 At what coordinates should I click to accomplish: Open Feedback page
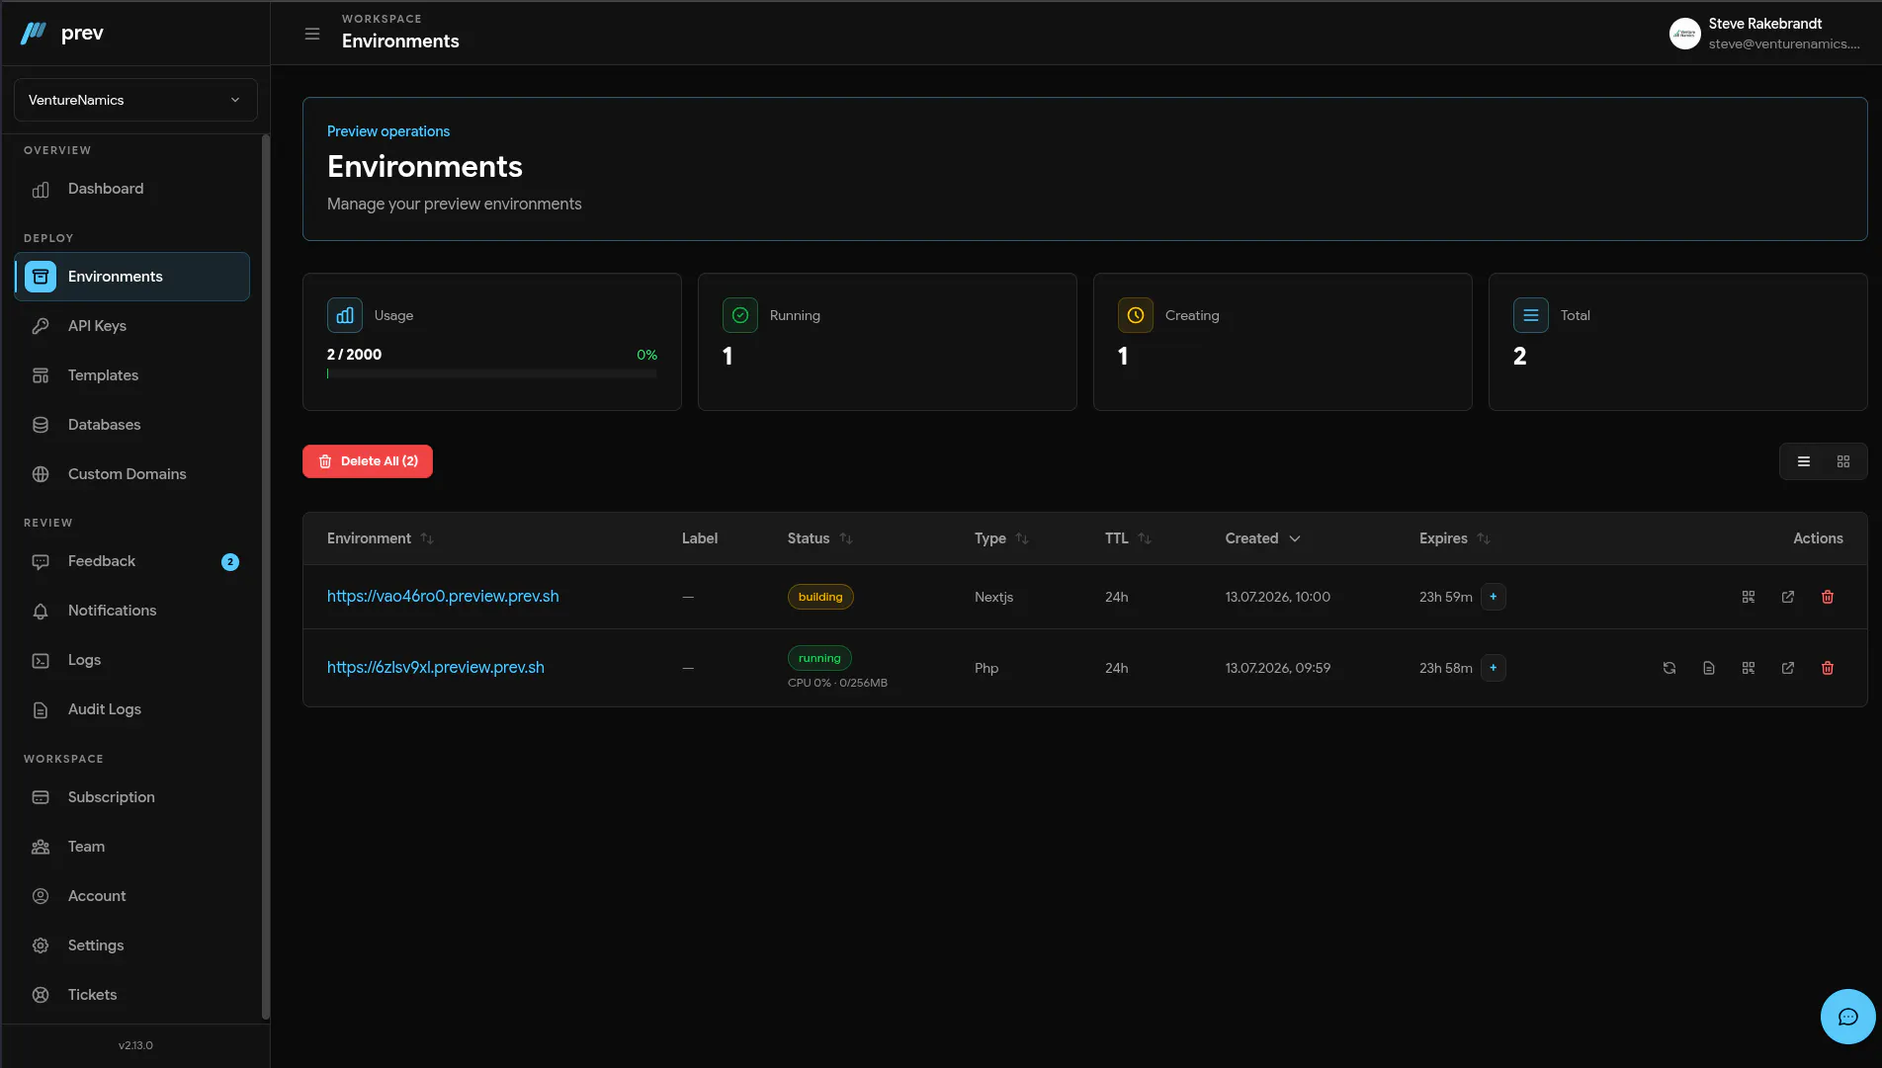coord(132,561)
